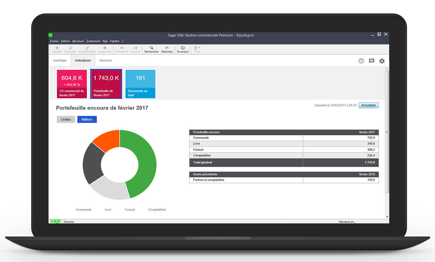The height and width of the screenshot is (262, 435).
Task: Open the chat message icon
Action: click(372, 61)
